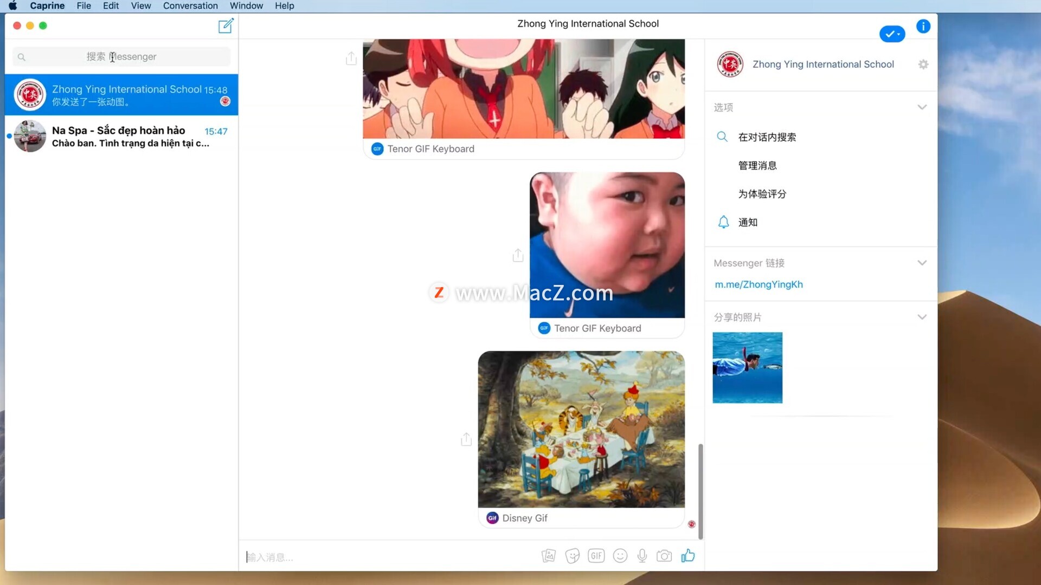Toggle notifications with the bell option
This screenshot has height=585, width=1041.
click(x=747, y=222)
